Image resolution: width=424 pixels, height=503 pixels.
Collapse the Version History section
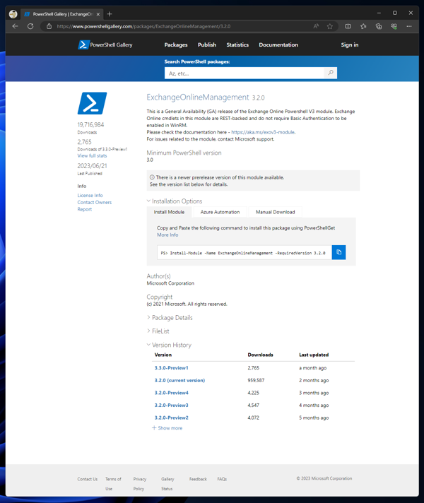(x=169, y=345)
